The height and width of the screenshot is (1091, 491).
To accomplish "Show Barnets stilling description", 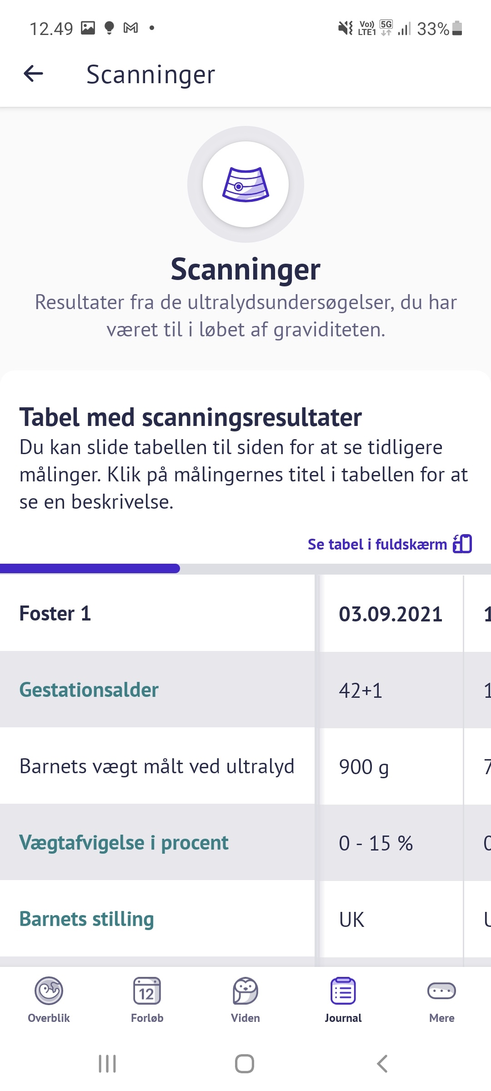I will pyautogui.click(x=87, y=919).
